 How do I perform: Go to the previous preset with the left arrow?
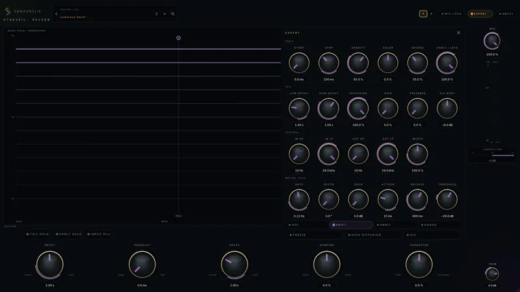click(x=57, y=14)
